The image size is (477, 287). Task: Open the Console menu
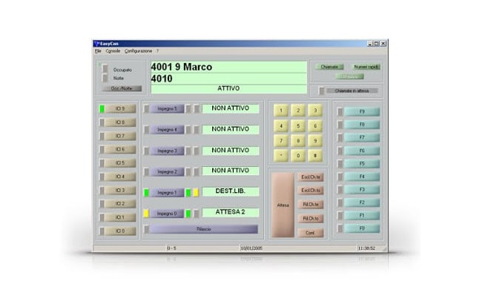(x=113, y=51)
